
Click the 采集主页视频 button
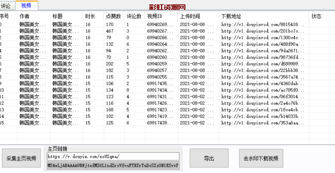click(x=21, y=159)
